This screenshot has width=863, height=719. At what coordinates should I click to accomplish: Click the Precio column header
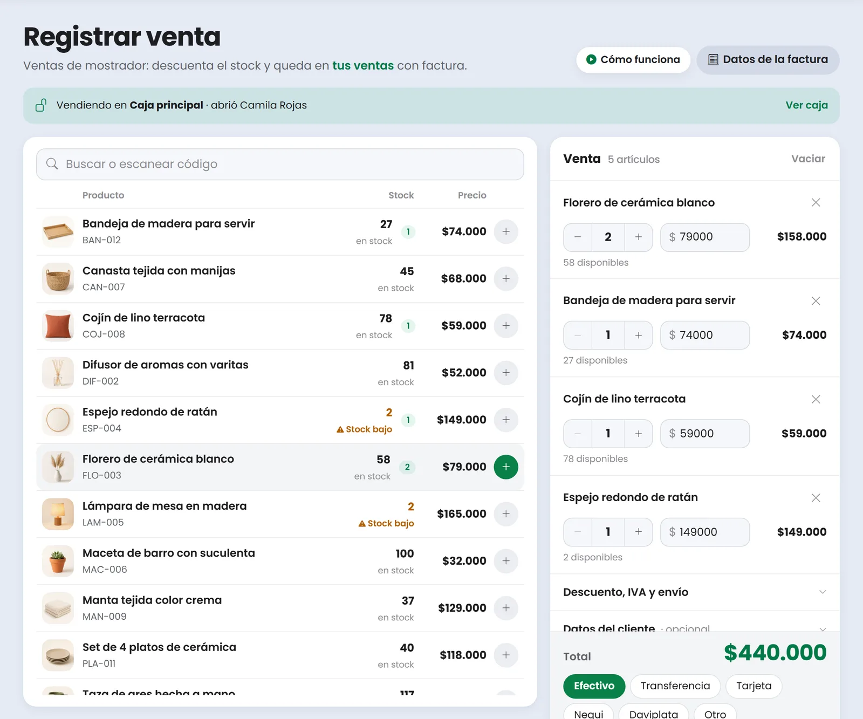tap(472, 195)
